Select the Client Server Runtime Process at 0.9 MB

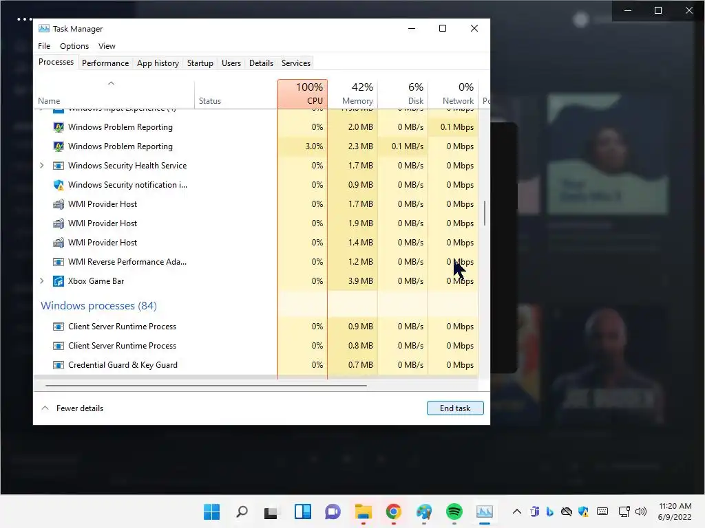[x=256, y=327]
